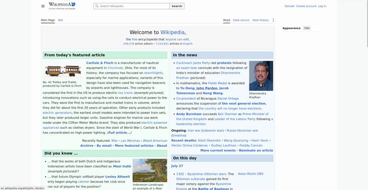The height and width of the screenshot is (190, 368).
Task: Open the Andy Burnham link
Action: 189,114
